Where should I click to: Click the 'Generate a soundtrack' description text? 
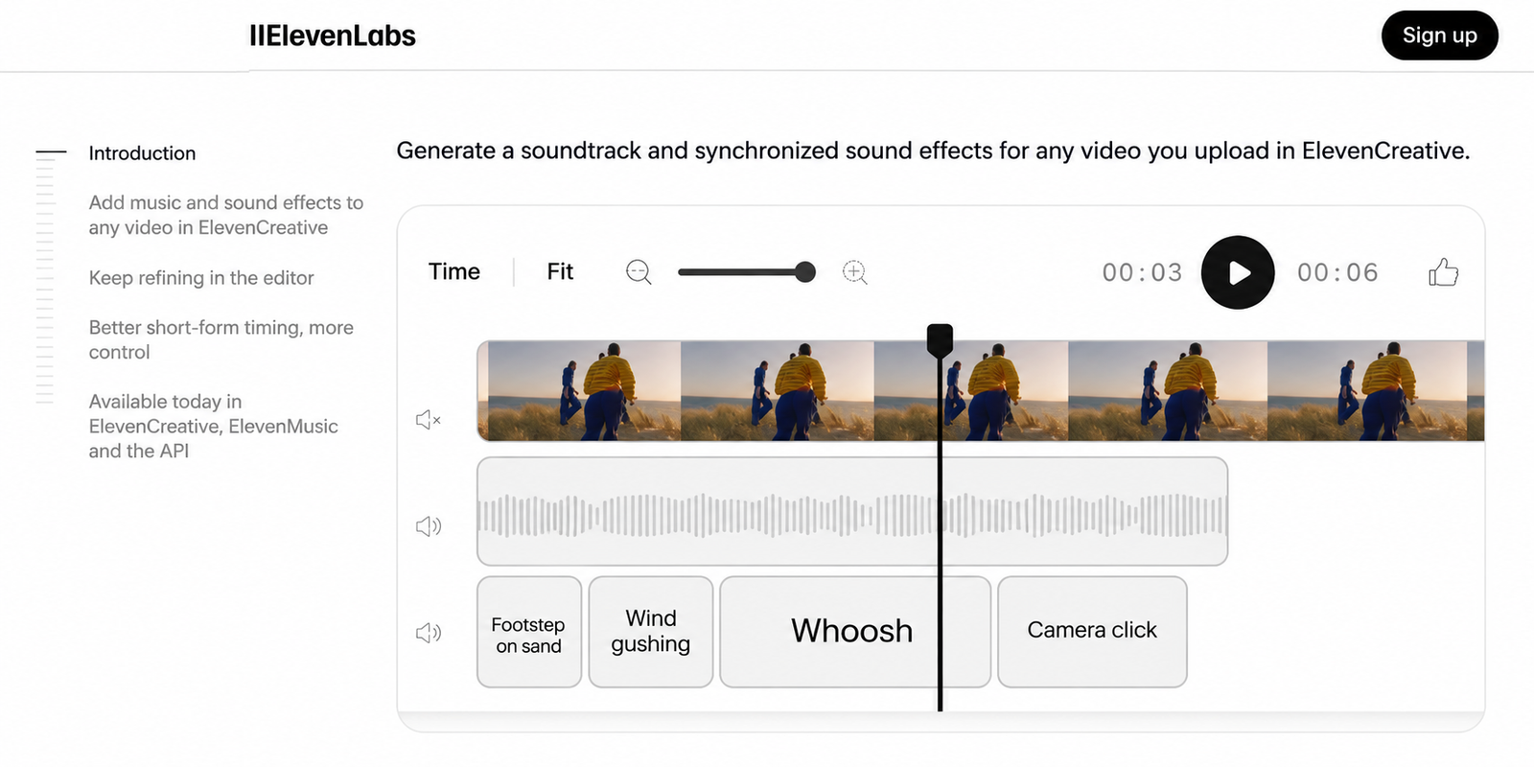(933, 151)
